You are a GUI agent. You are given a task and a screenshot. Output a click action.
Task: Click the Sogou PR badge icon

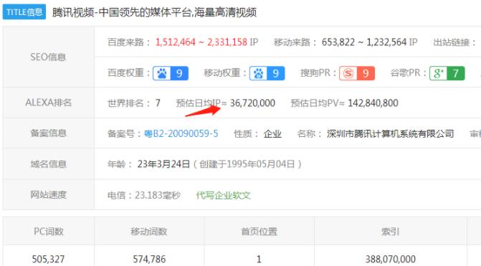[x=357, y=73]
